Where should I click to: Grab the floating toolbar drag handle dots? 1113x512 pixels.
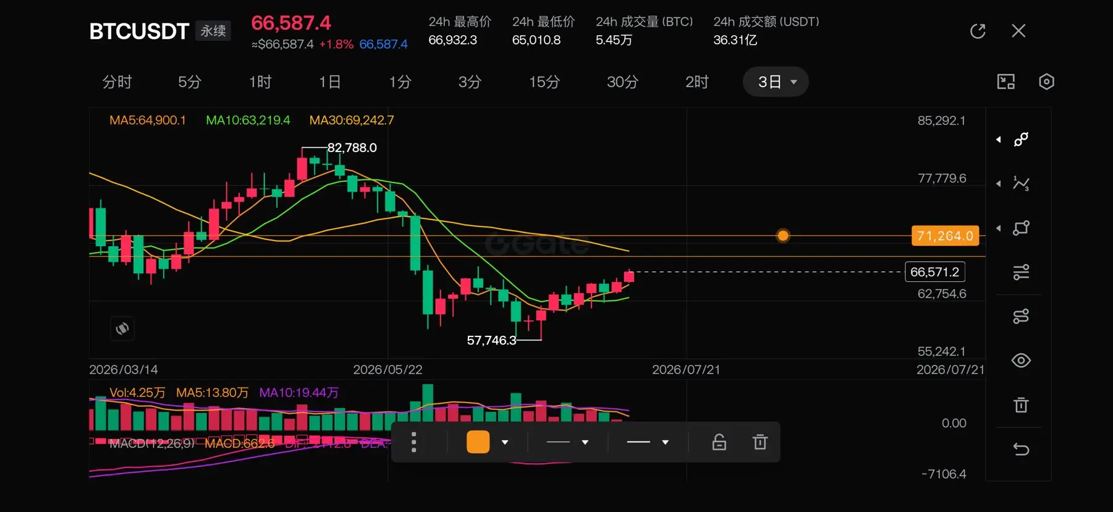(414, 442)
